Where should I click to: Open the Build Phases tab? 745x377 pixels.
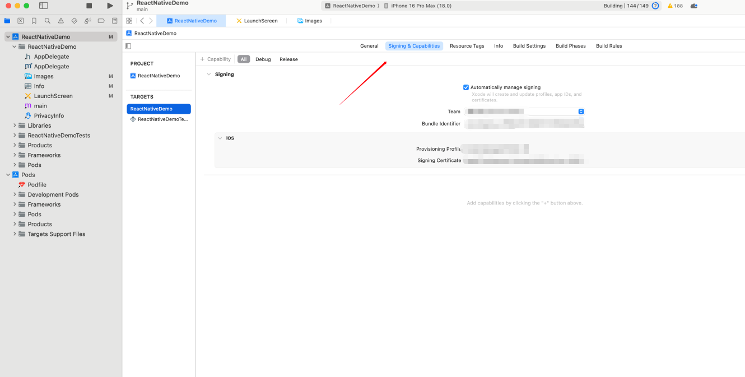pos(571,46)
